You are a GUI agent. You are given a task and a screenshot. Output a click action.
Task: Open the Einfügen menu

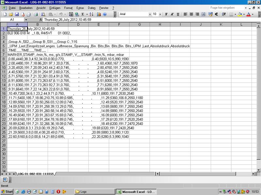tap(55, 7)
